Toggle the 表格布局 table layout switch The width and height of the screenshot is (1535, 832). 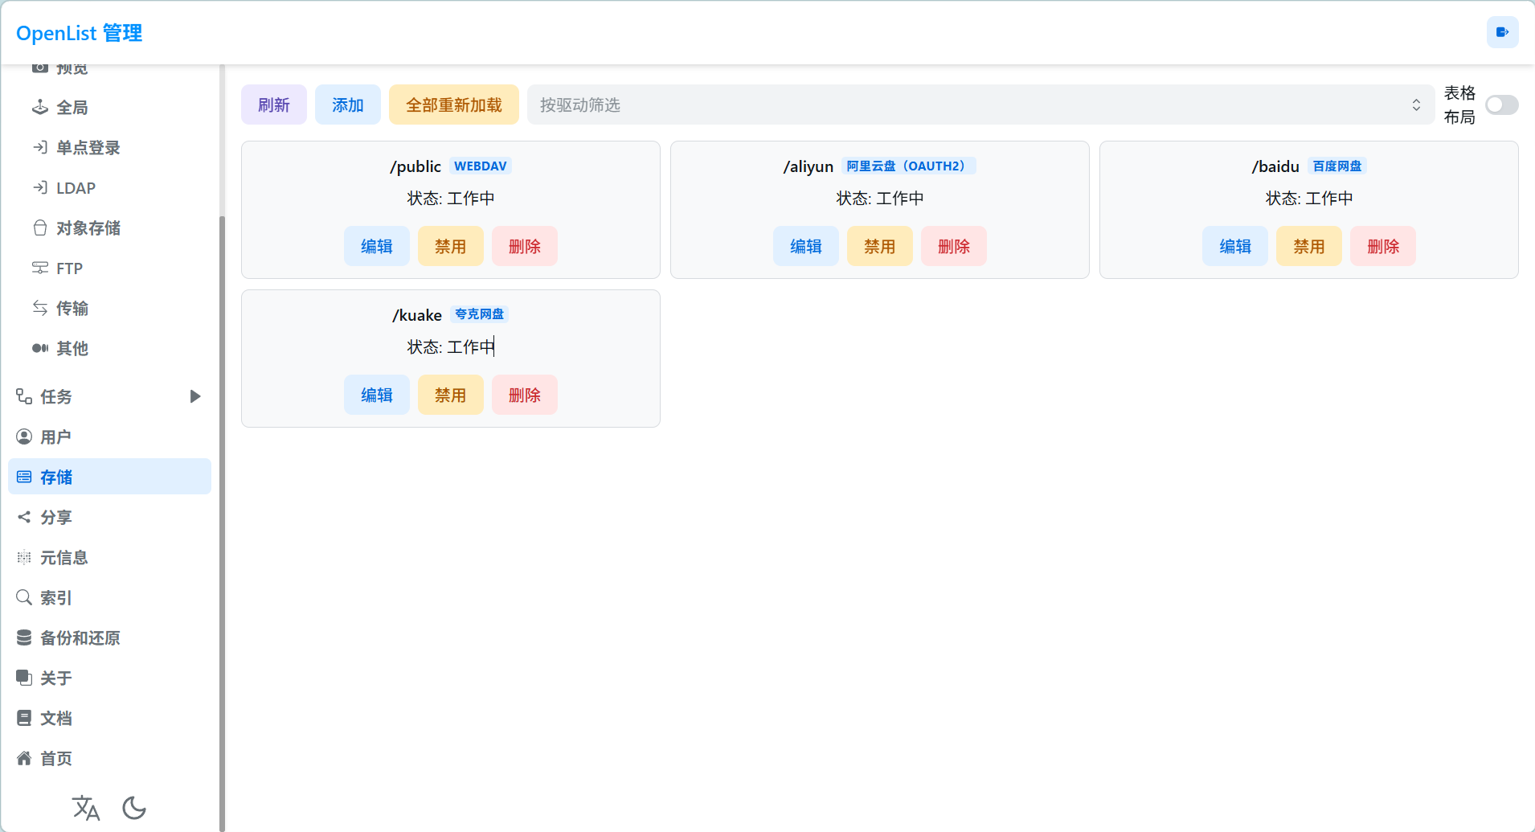[x=1502, y=105]
